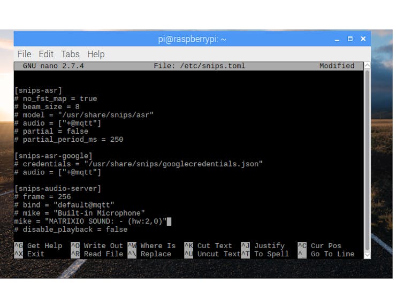The image size is (396, 283).
Task: Click the [snips-asr-google] section header
Action: 54,156
